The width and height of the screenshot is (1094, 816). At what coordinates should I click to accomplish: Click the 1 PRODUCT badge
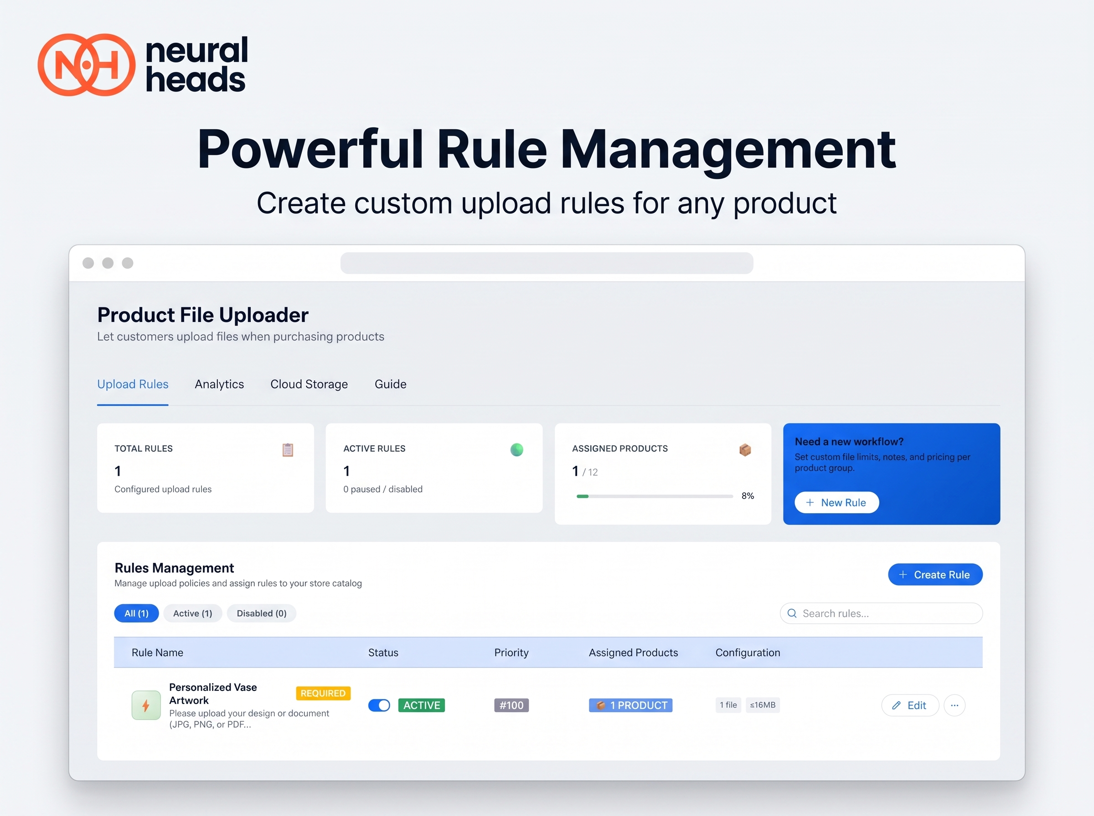[630, 705]
